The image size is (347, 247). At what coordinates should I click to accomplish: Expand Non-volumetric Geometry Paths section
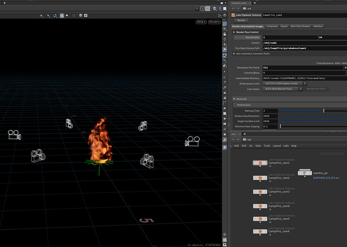[x=234, y=53]
